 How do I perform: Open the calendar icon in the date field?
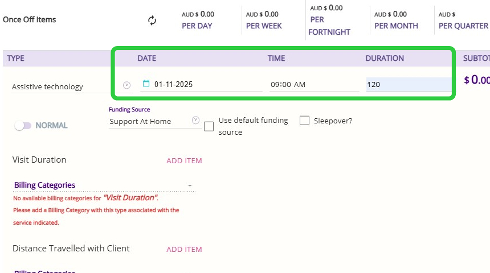pos(146,84)
